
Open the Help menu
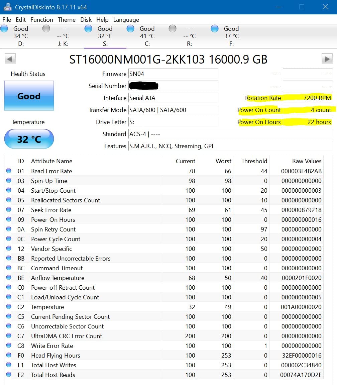click(102, 20)
